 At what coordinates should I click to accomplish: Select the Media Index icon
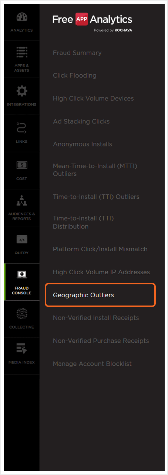point(21,349)
